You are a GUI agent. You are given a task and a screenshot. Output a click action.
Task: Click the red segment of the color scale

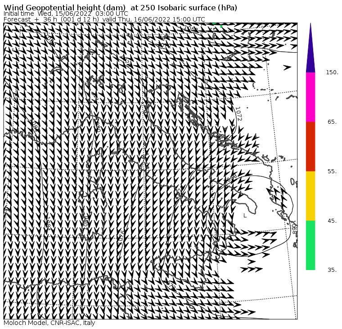(x=310, y=147)
